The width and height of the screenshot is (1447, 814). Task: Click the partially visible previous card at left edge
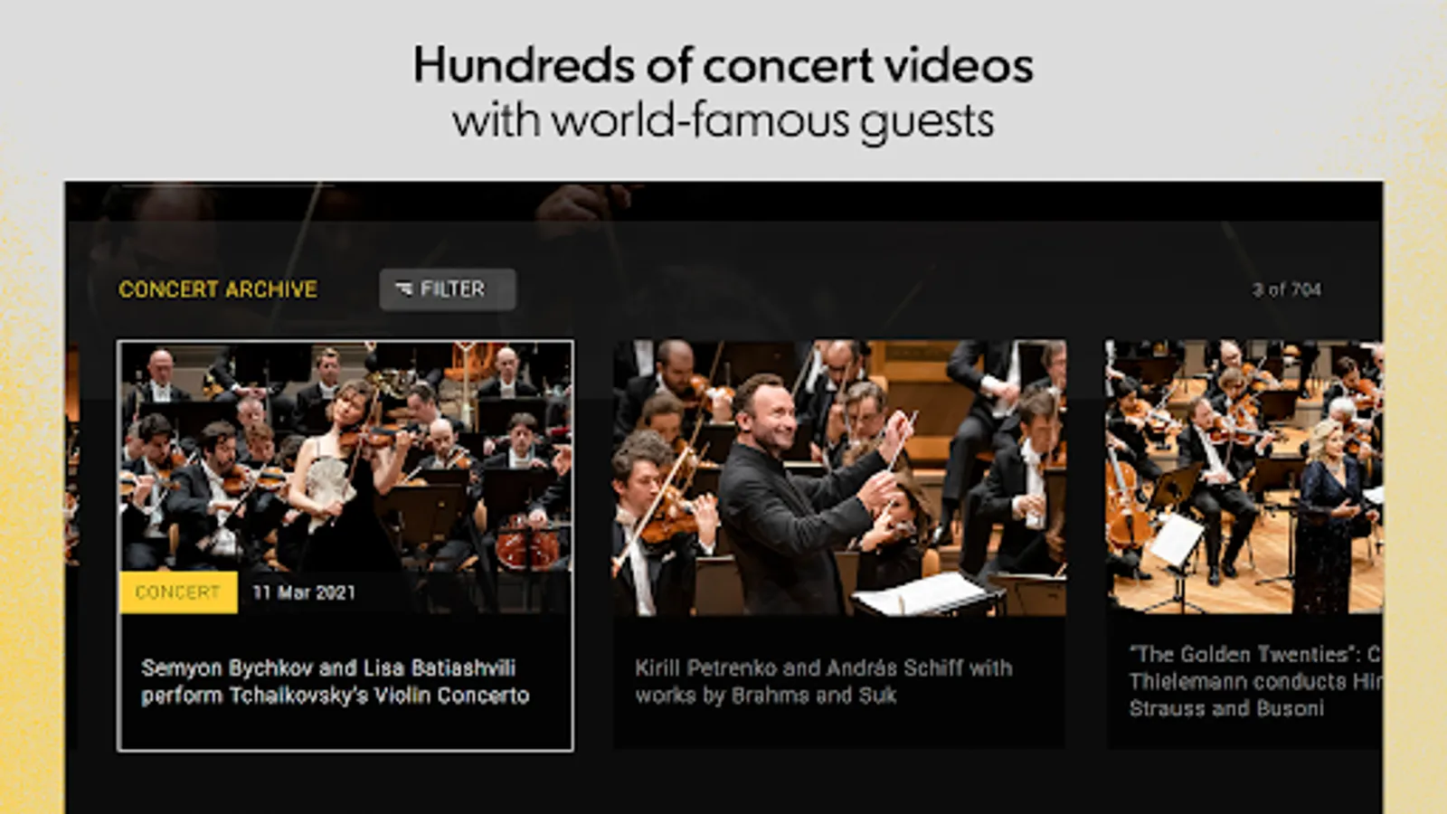tap(71, 452)
